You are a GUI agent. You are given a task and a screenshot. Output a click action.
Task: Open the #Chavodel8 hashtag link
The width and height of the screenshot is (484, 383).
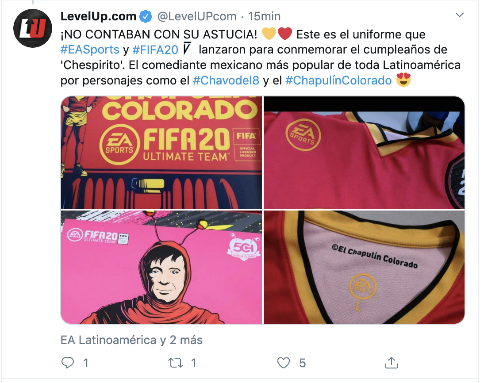click(x=226, y=80)
